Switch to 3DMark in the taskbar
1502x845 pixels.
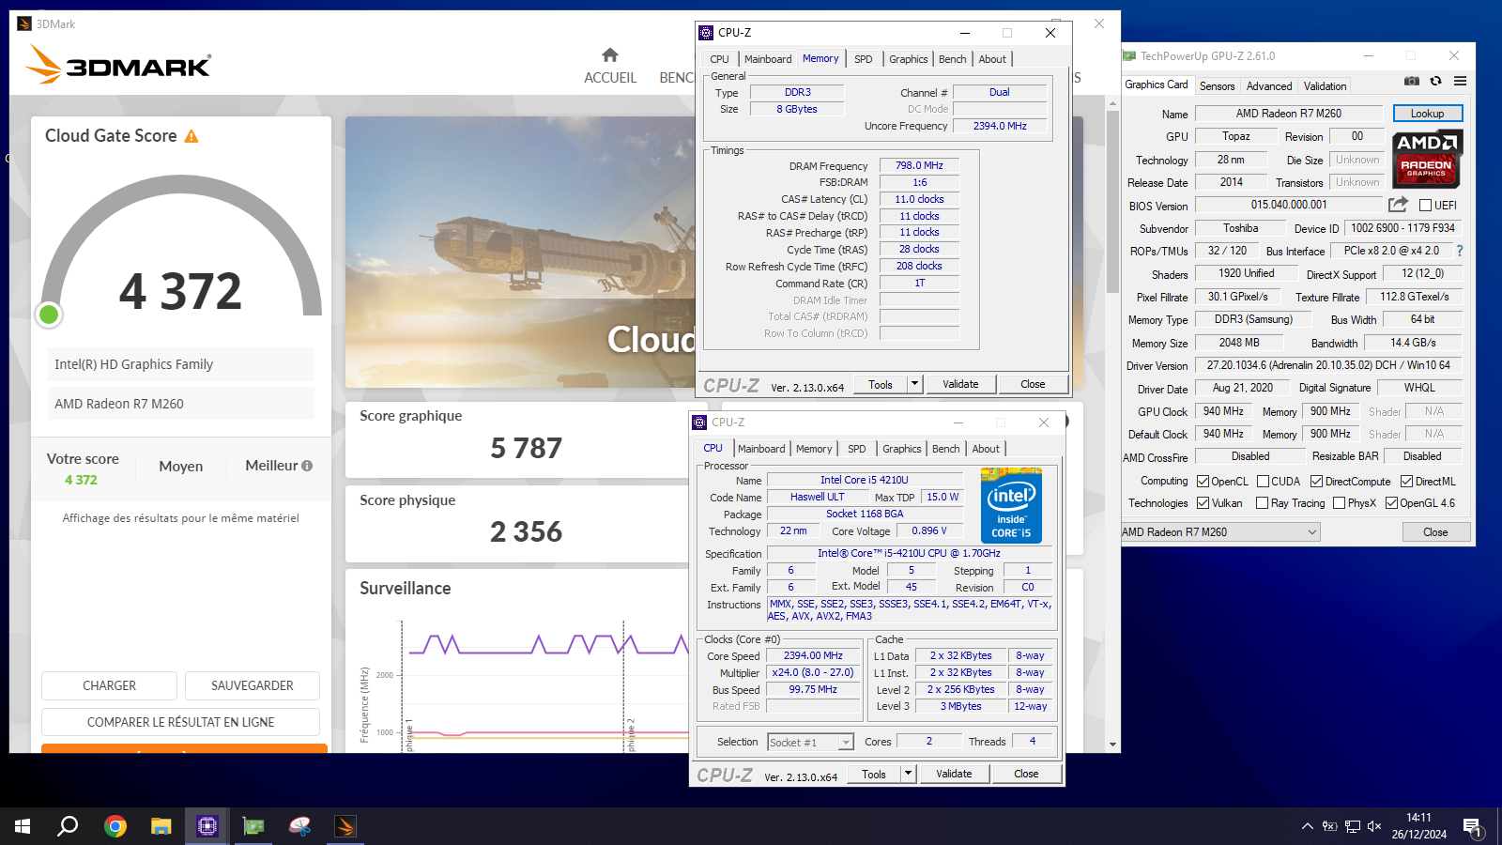[345, 826]
